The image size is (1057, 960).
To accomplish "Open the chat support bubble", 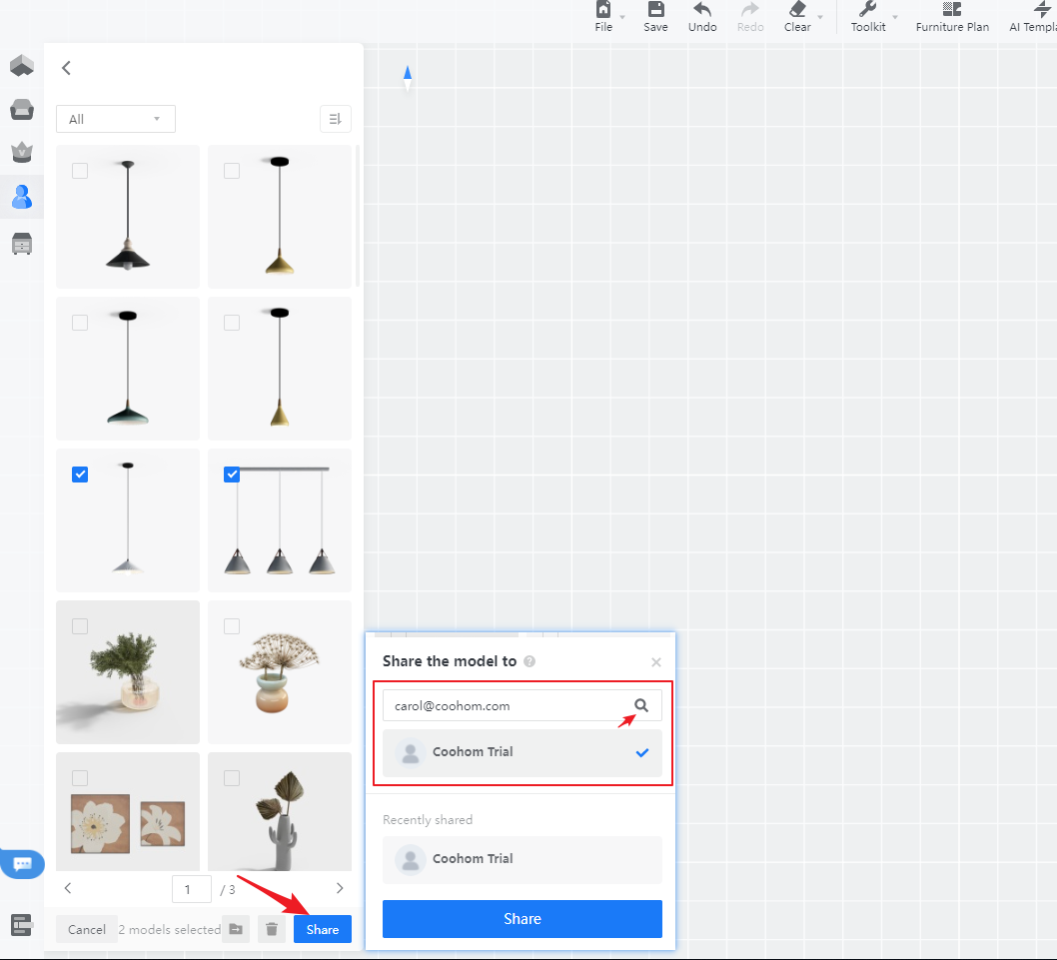I will [x=22, y=863].
